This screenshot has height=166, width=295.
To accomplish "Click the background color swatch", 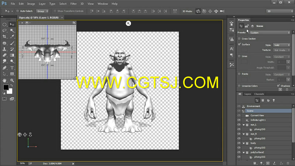I will pos(10,91).
